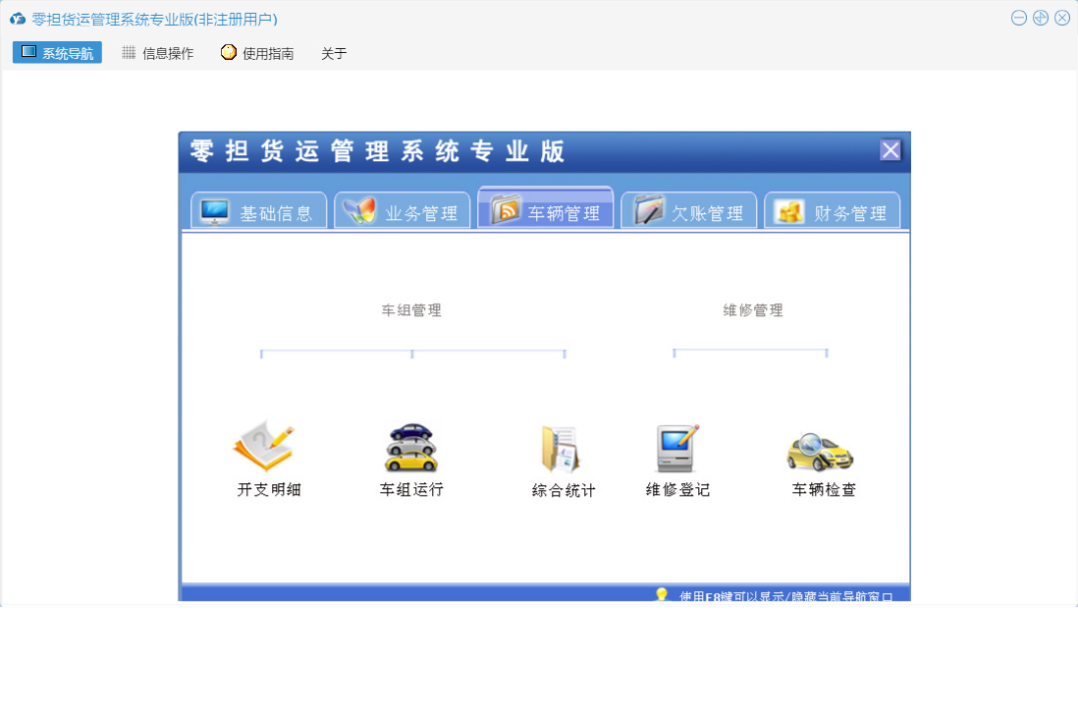Viewport: 1078px width, 706px height.
Task: Open the 综合统计 folder icon
Action: click(561, 450)
